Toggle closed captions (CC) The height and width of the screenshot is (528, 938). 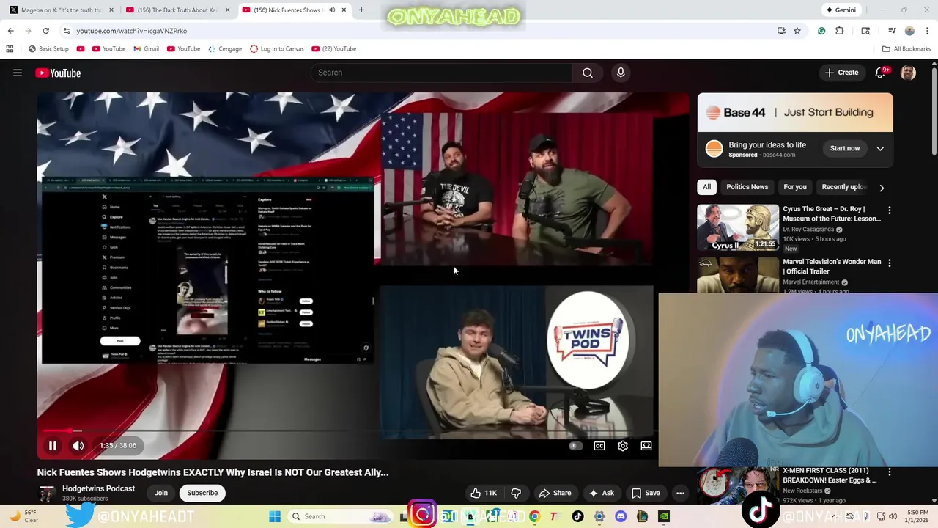pos(599,445)
